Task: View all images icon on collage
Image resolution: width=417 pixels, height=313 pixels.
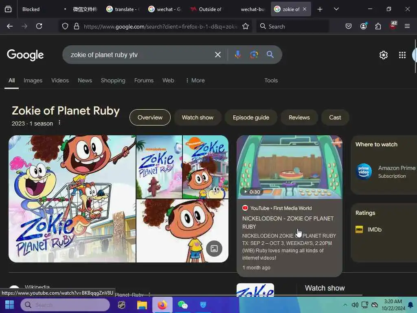Action: pyautogui.click(x=214, y=249)
